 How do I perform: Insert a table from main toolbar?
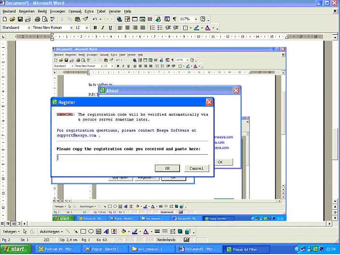(x=135, y=19)
